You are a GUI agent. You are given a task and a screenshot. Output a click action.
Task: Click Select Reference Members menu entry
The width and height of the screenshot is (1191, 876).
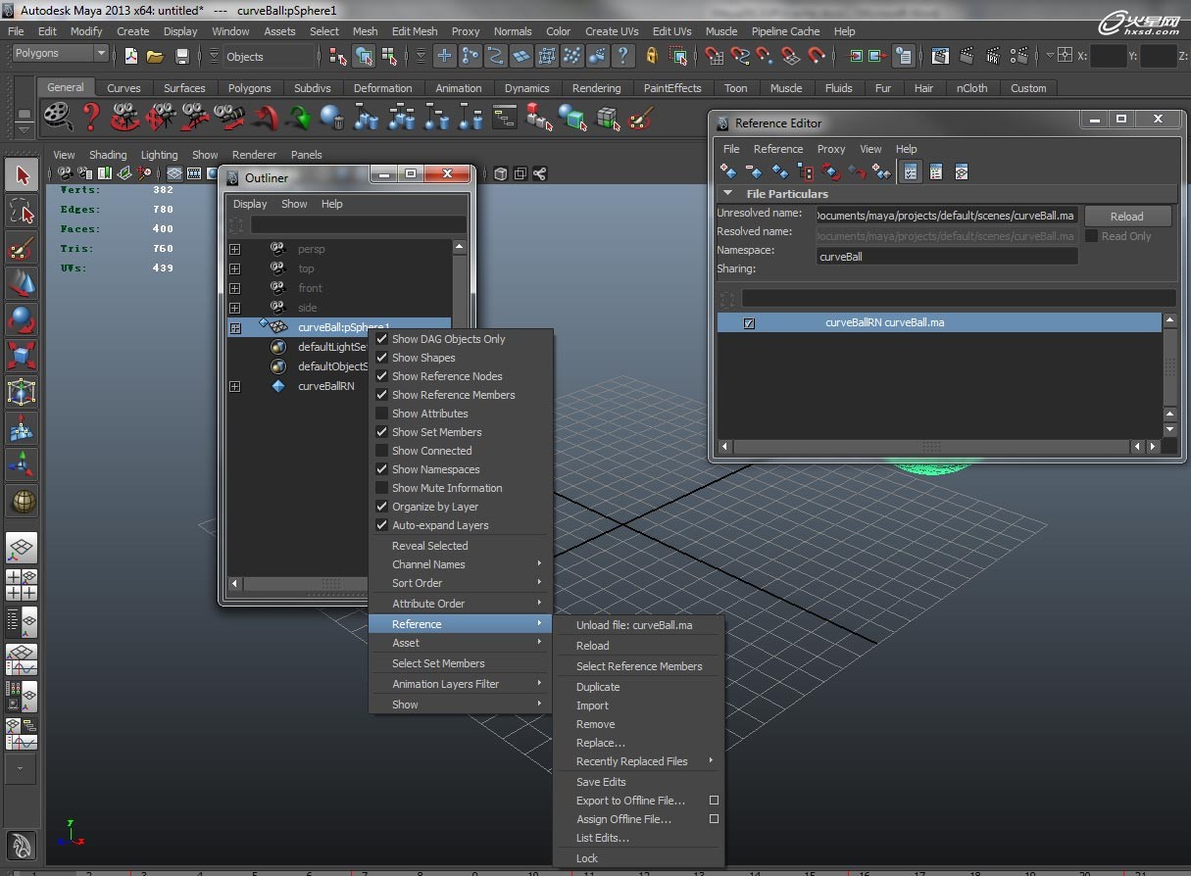[639, 666]
